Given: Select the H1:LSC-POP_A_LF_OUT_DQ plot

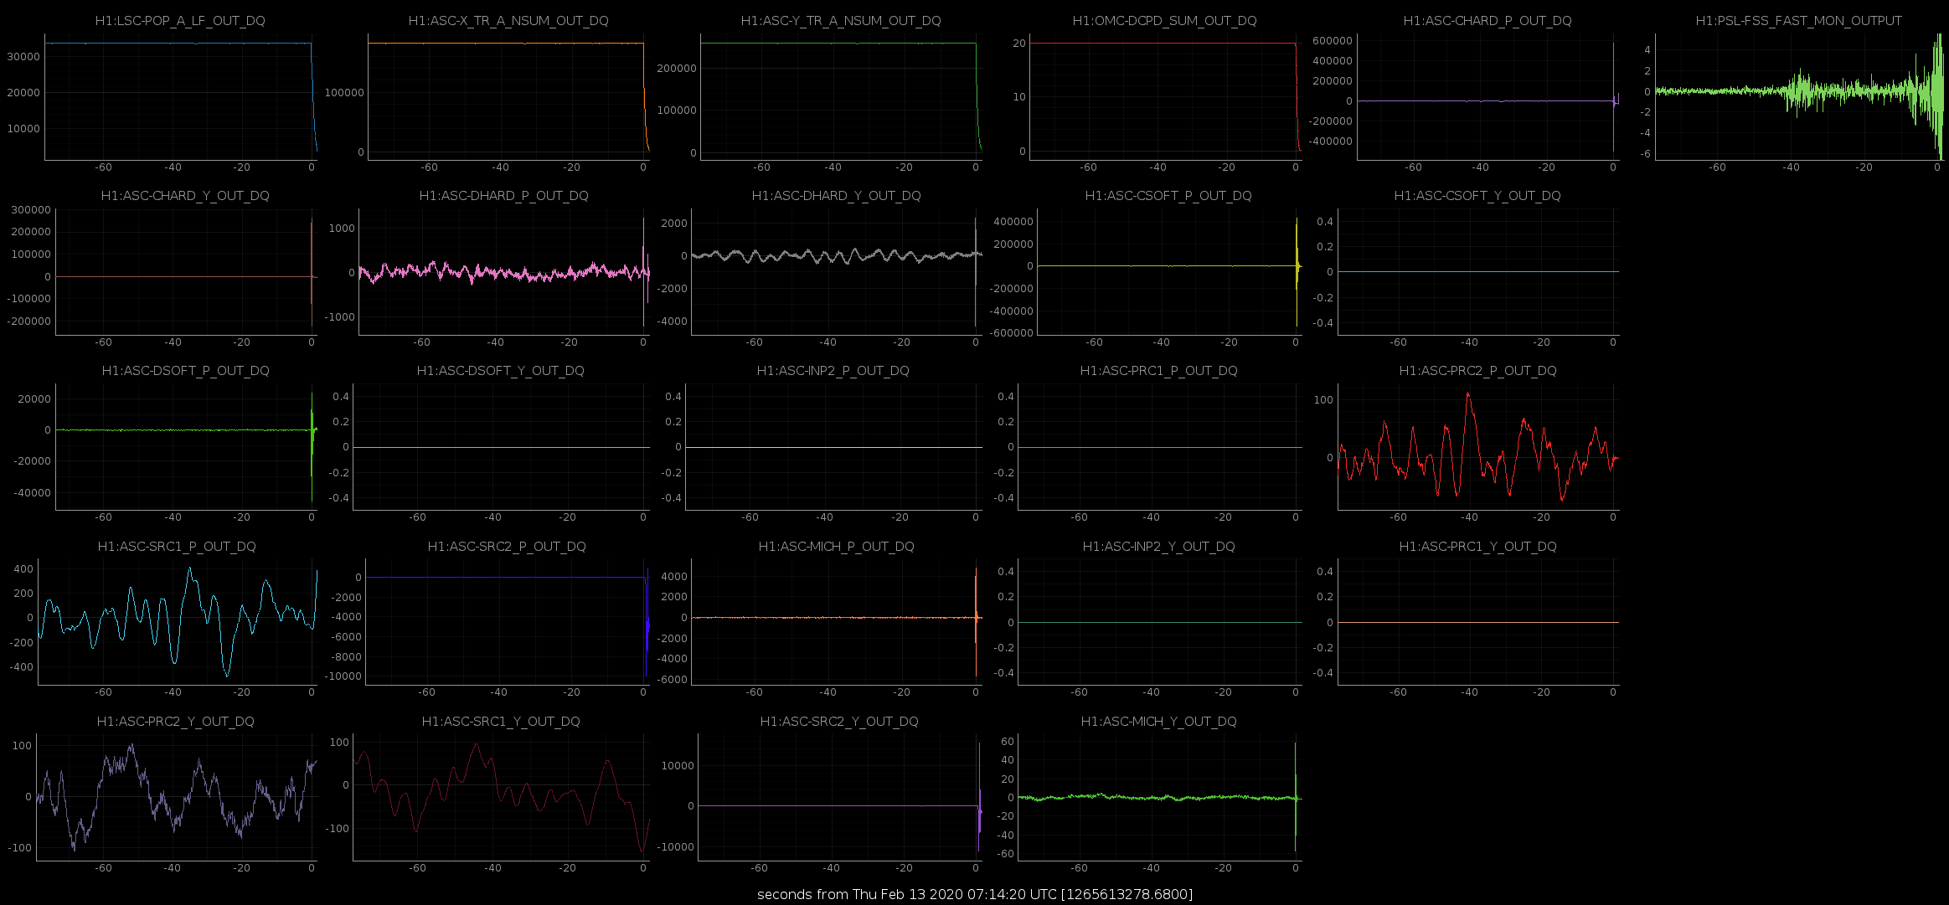Looking at the screenshot, I should [x=180, y=96].
